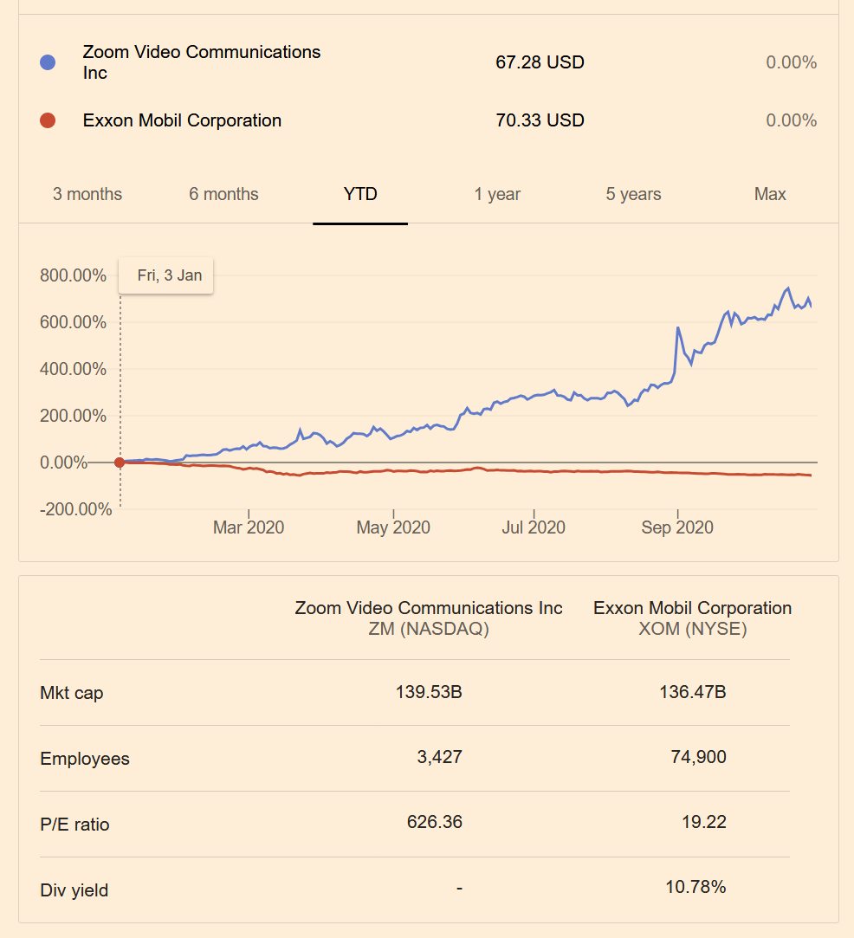Click the Fri, 3 Jan date tooltip
Image resolution: width=854 pixels, height=938 pixels.
tap(169, 275)
